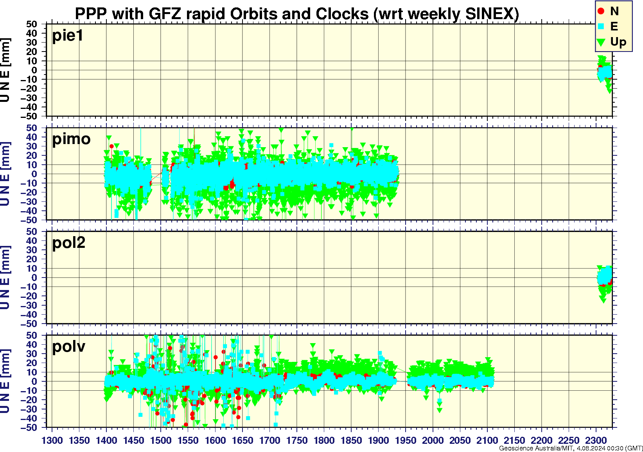Screen dimensions: 643x452
Task: Click the x-axis tick label 2250
Action: coord(569,440)
